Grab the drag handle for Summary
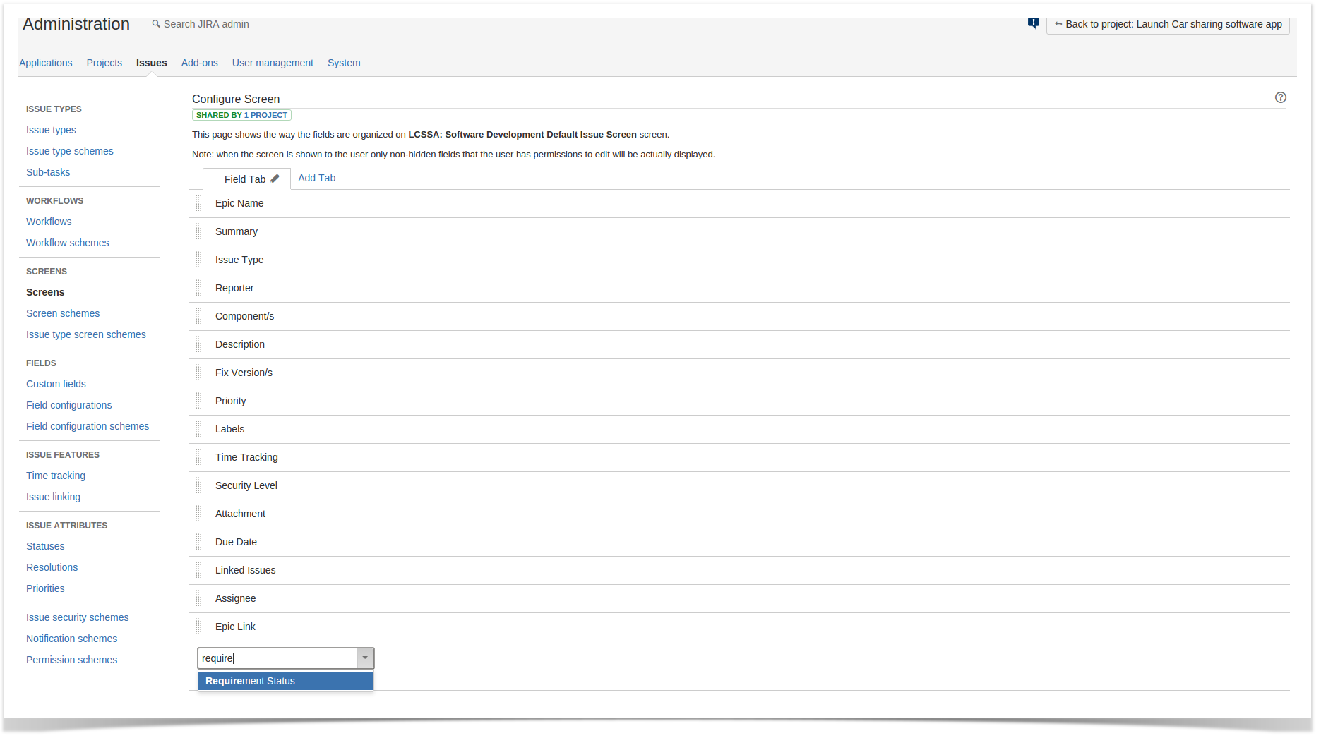1321x738 pixels. click(x=198, y=231)
